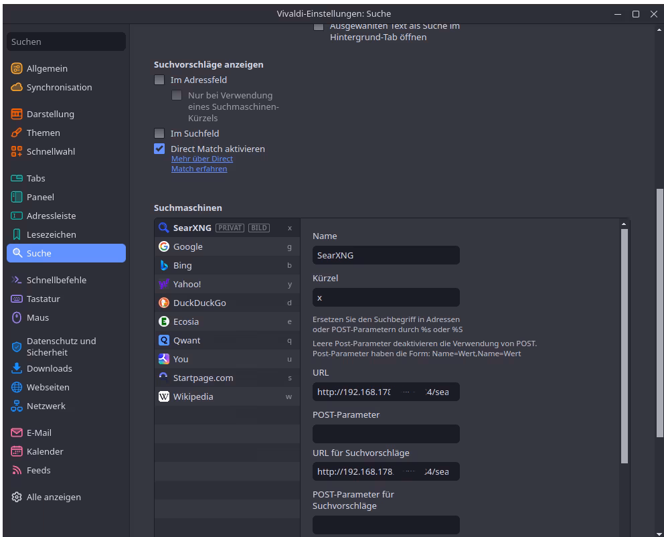Select Startpage.com search engine row

pos(227,378)
